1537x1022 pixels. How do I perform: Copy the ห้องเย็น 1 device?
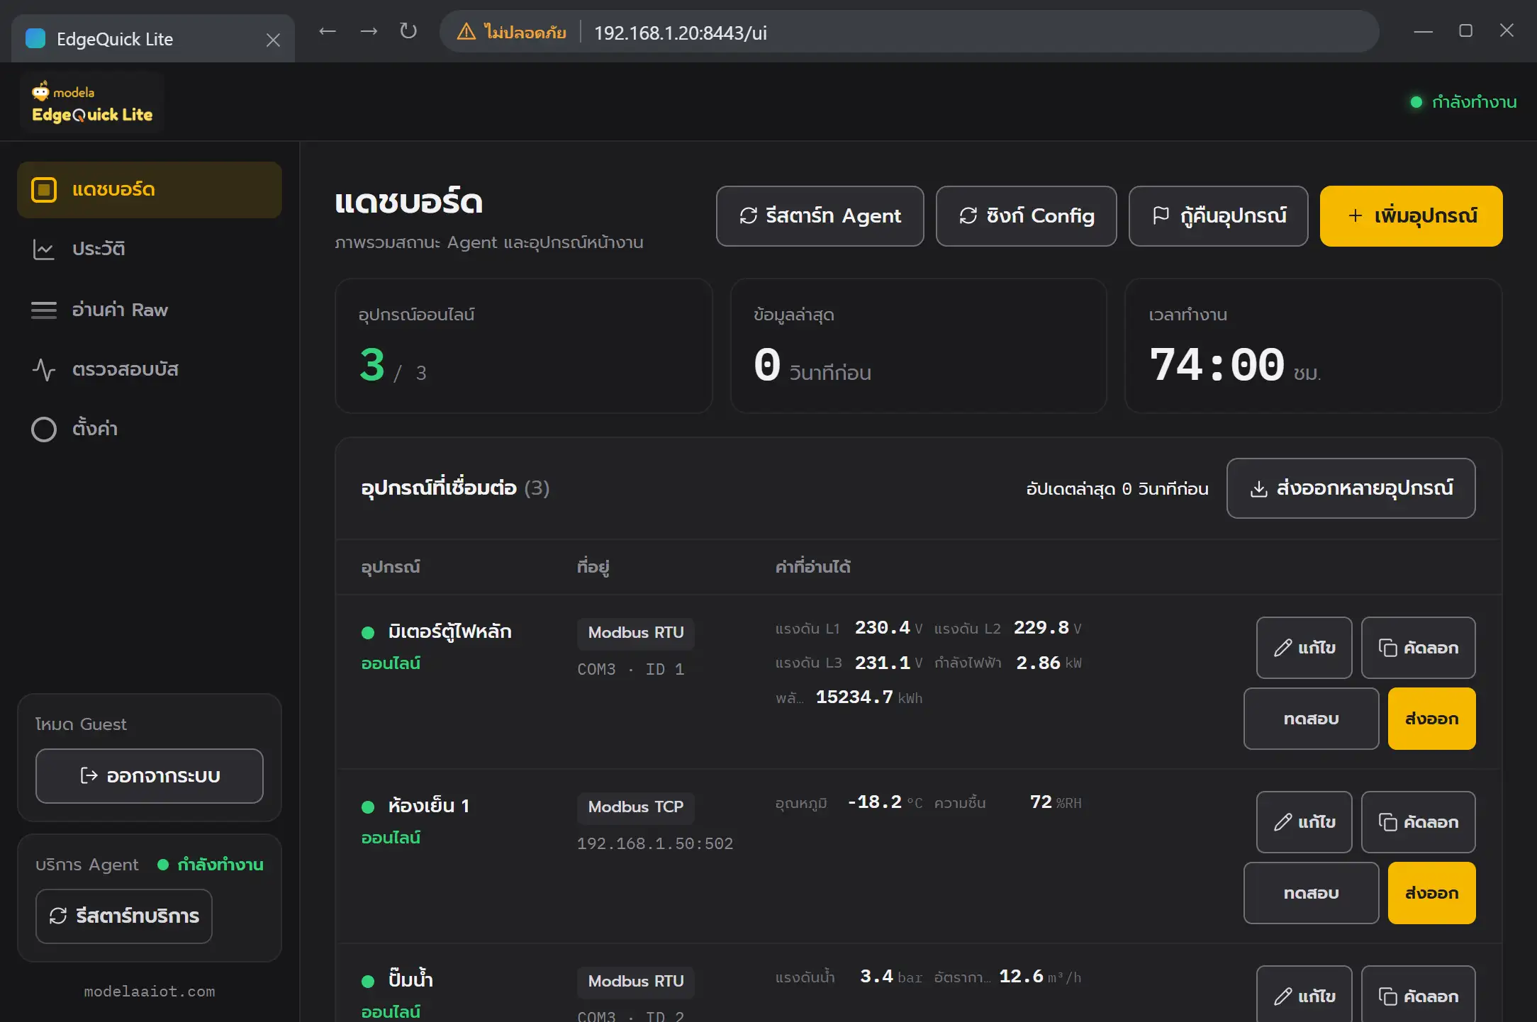point(1418,822)
